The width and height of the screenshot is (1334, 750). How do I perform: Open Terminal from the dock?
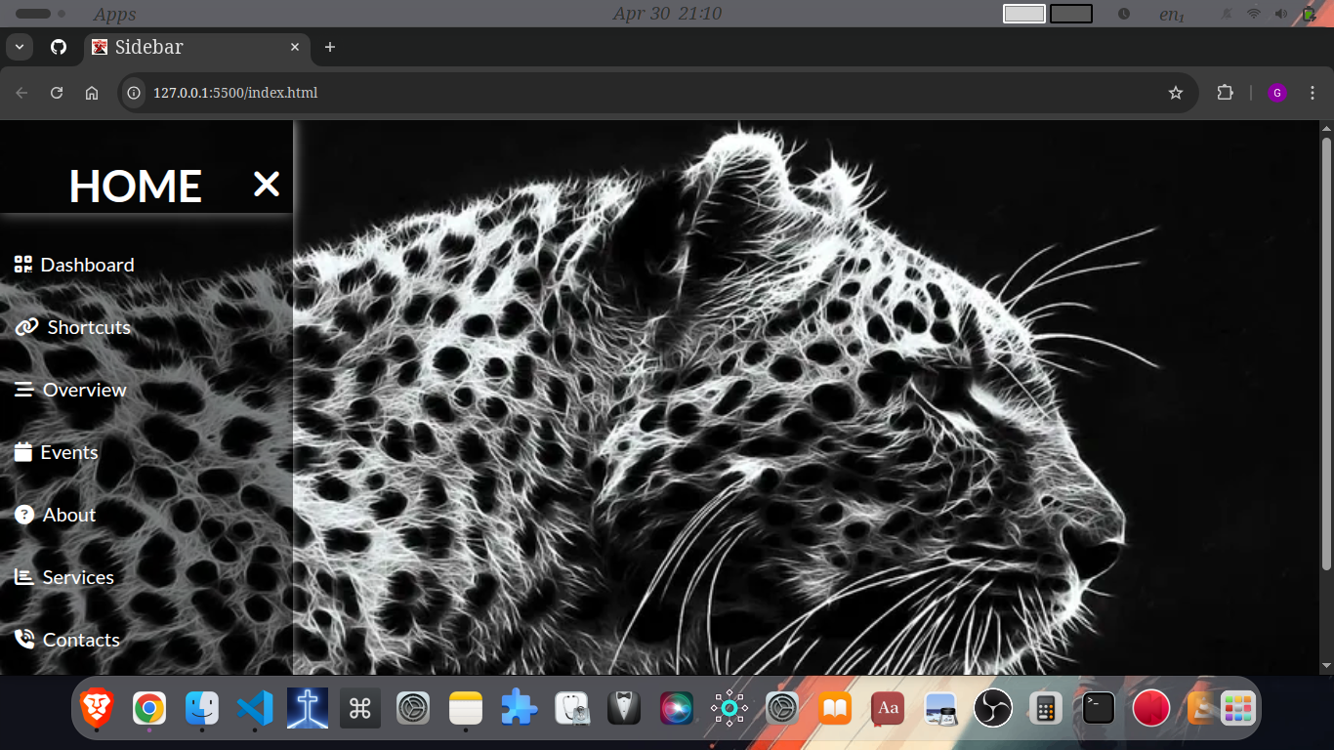(x=1099, y=708)
